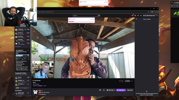Click Go Ad-Free for Free button
The width and height of the screenshot is (179, 100).
point(149,16)
